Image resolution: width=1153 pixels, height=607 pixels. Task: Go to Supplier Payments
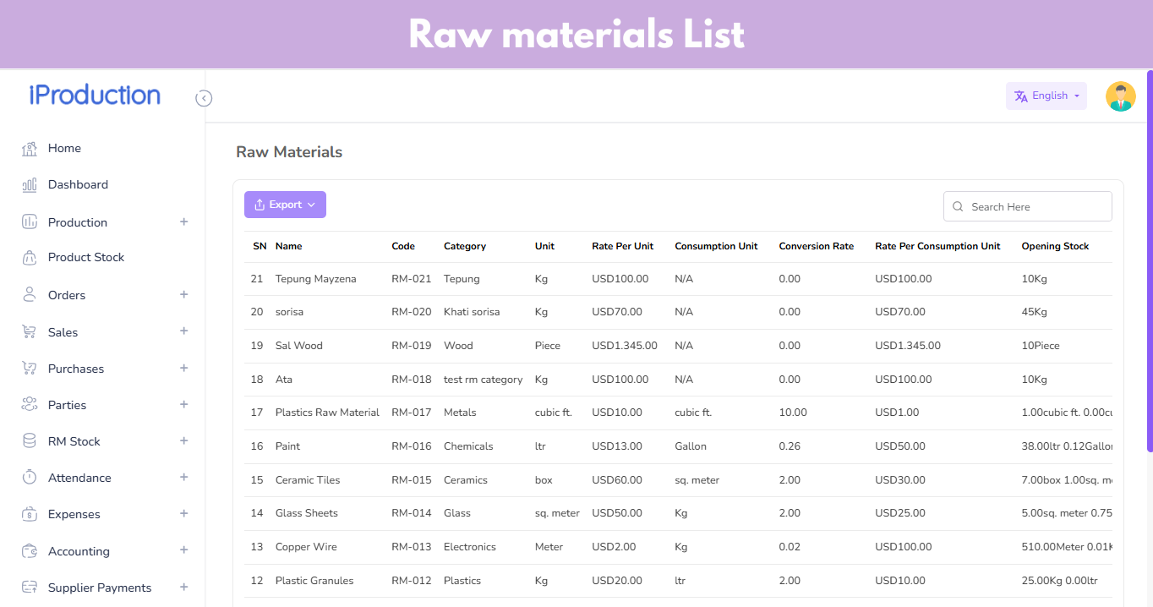pos(100,588)
